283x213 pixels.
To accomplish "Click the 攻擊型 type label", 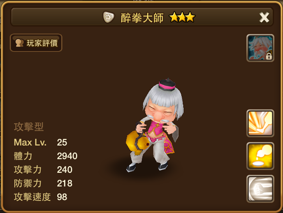I will point(29,127).
